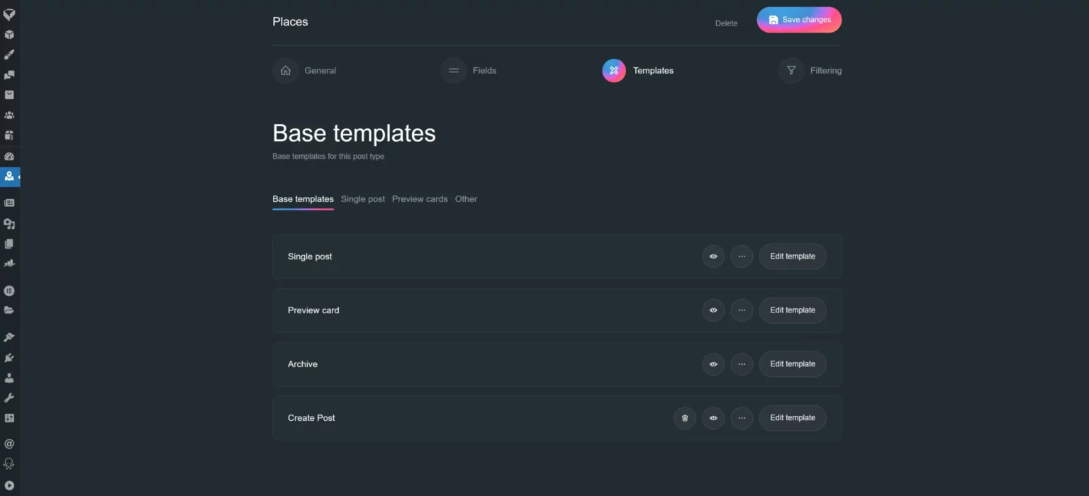Open the General settings home icon

[285, 71]
